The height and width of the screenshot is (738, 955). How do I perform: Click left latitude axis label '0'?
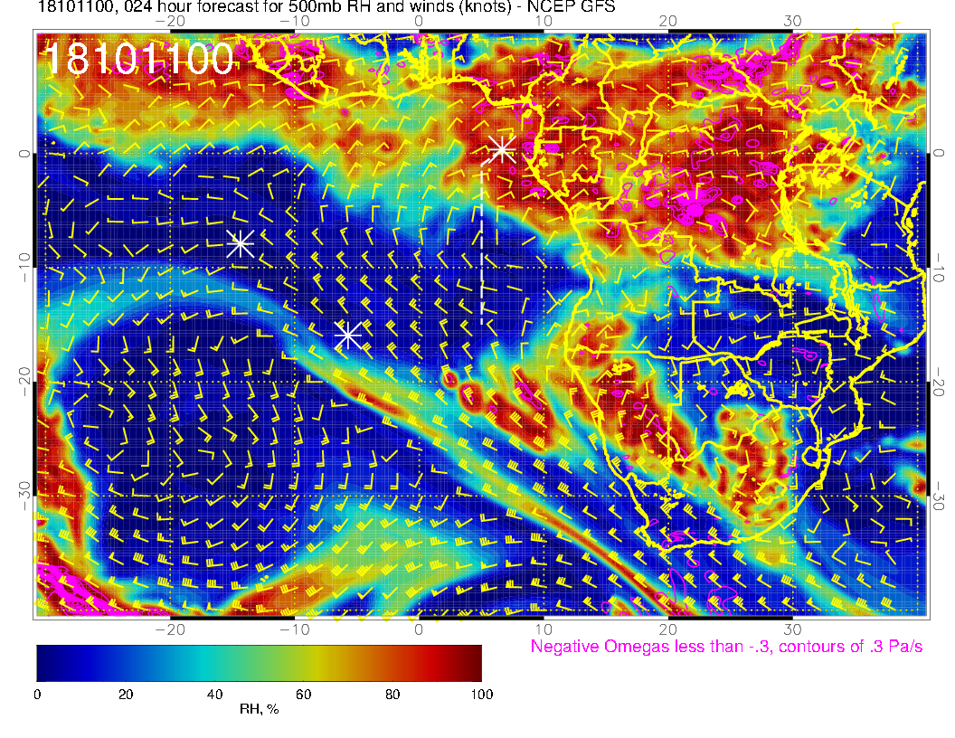pyautogui.click(x=24, y=154)
